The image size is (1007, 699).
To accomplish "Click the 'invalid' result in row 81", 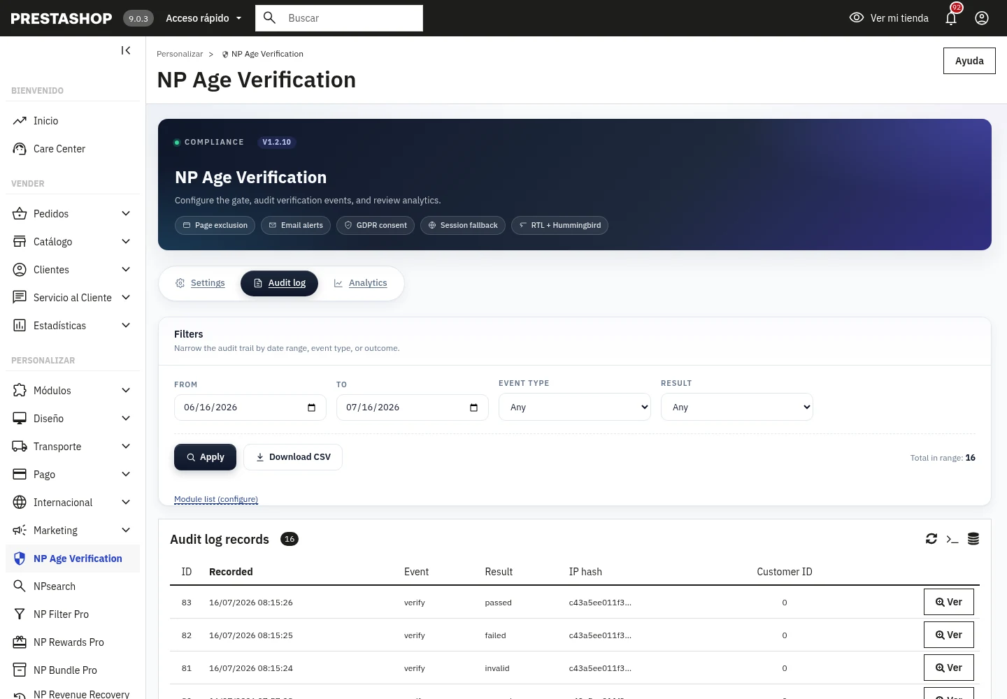I will tap(497, 668).
